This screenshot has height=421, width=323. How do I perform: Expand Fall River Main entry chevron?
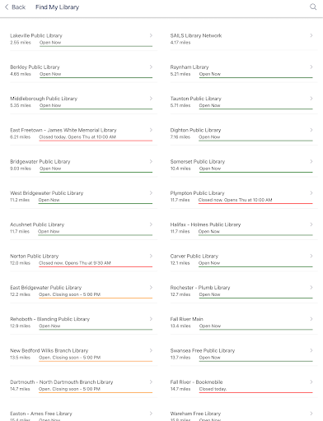tap(311, 319)
